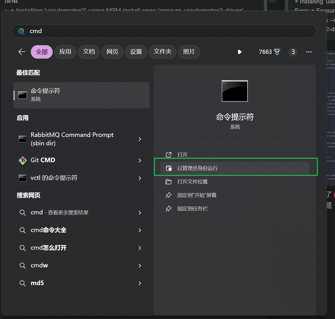Click the search highlights play icon
This screenshot has width=335, height=319.
tap(239, 52)
